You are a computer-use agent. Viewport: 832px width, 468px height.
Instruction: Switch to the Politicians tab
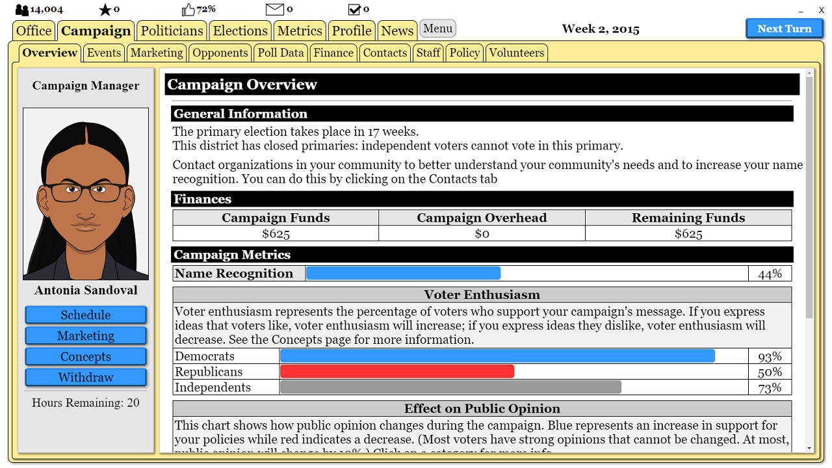(171, 30)
